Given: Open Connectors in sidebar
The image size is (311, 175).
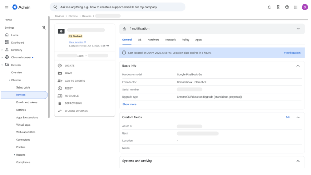Looking at the screenshot, I should pyautogui.click(x=23, y=140).
